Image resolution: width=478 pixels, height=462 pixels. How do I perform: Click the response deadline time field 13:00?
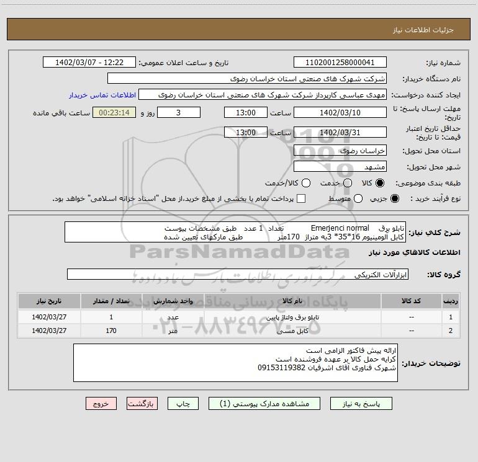pyautogui.click(x=246, y=112)
